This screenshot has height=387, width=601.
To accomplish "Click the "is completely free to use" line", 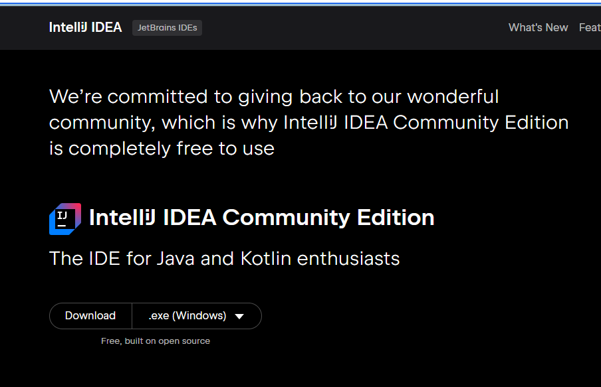I will (x=162, y=148).
